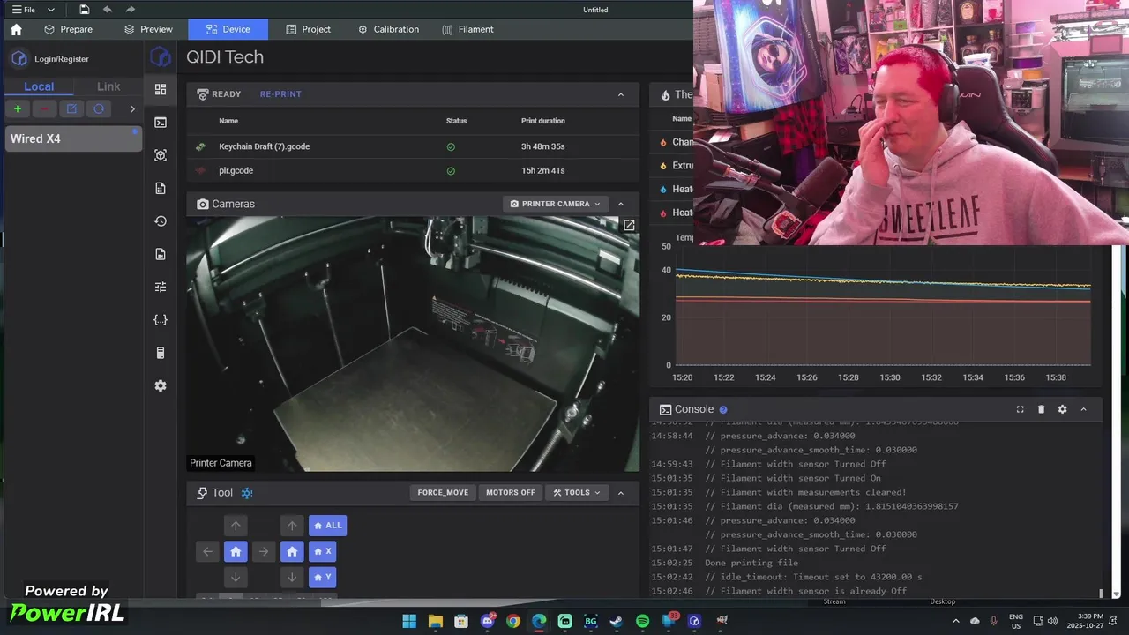Click the Redo arrow in title bar
The width and height of the screenshot is (1129, 635).
pos(131,10)
